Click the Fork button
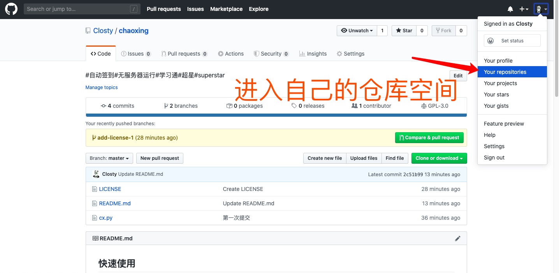The height and width of the screenshot is (273, 559). pyautogui.click(x=443, y=31)
